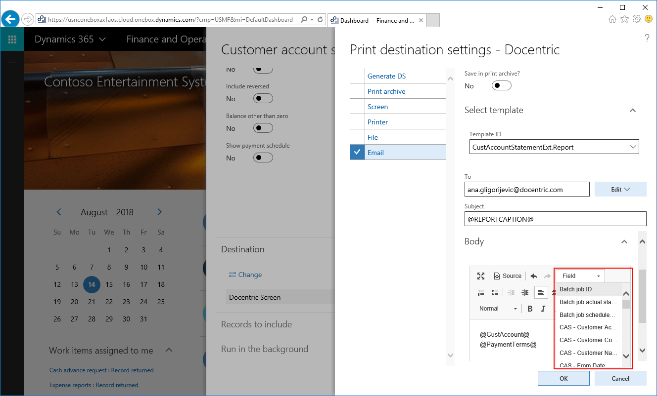657x396 pixels.
Task: Maximize the body editor with expand icon
Action: [481, 276]
